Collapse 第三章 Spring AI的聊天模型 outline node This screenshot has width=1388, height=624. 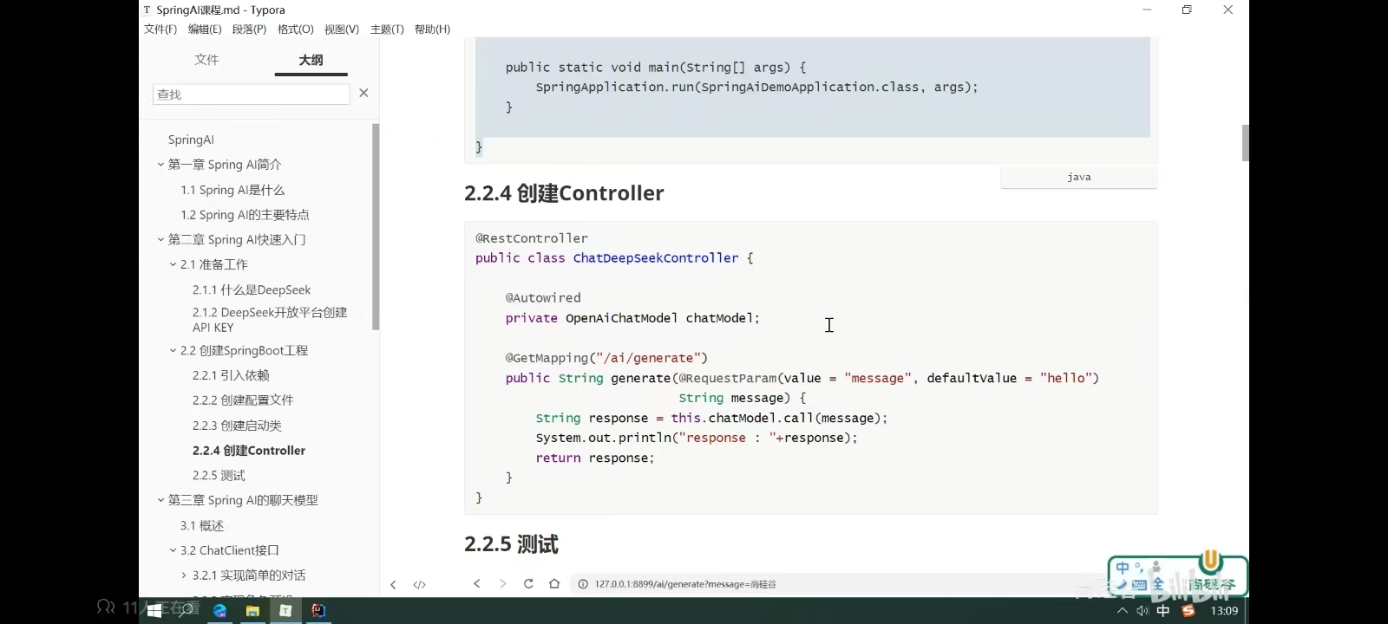[x=160, y=501]
